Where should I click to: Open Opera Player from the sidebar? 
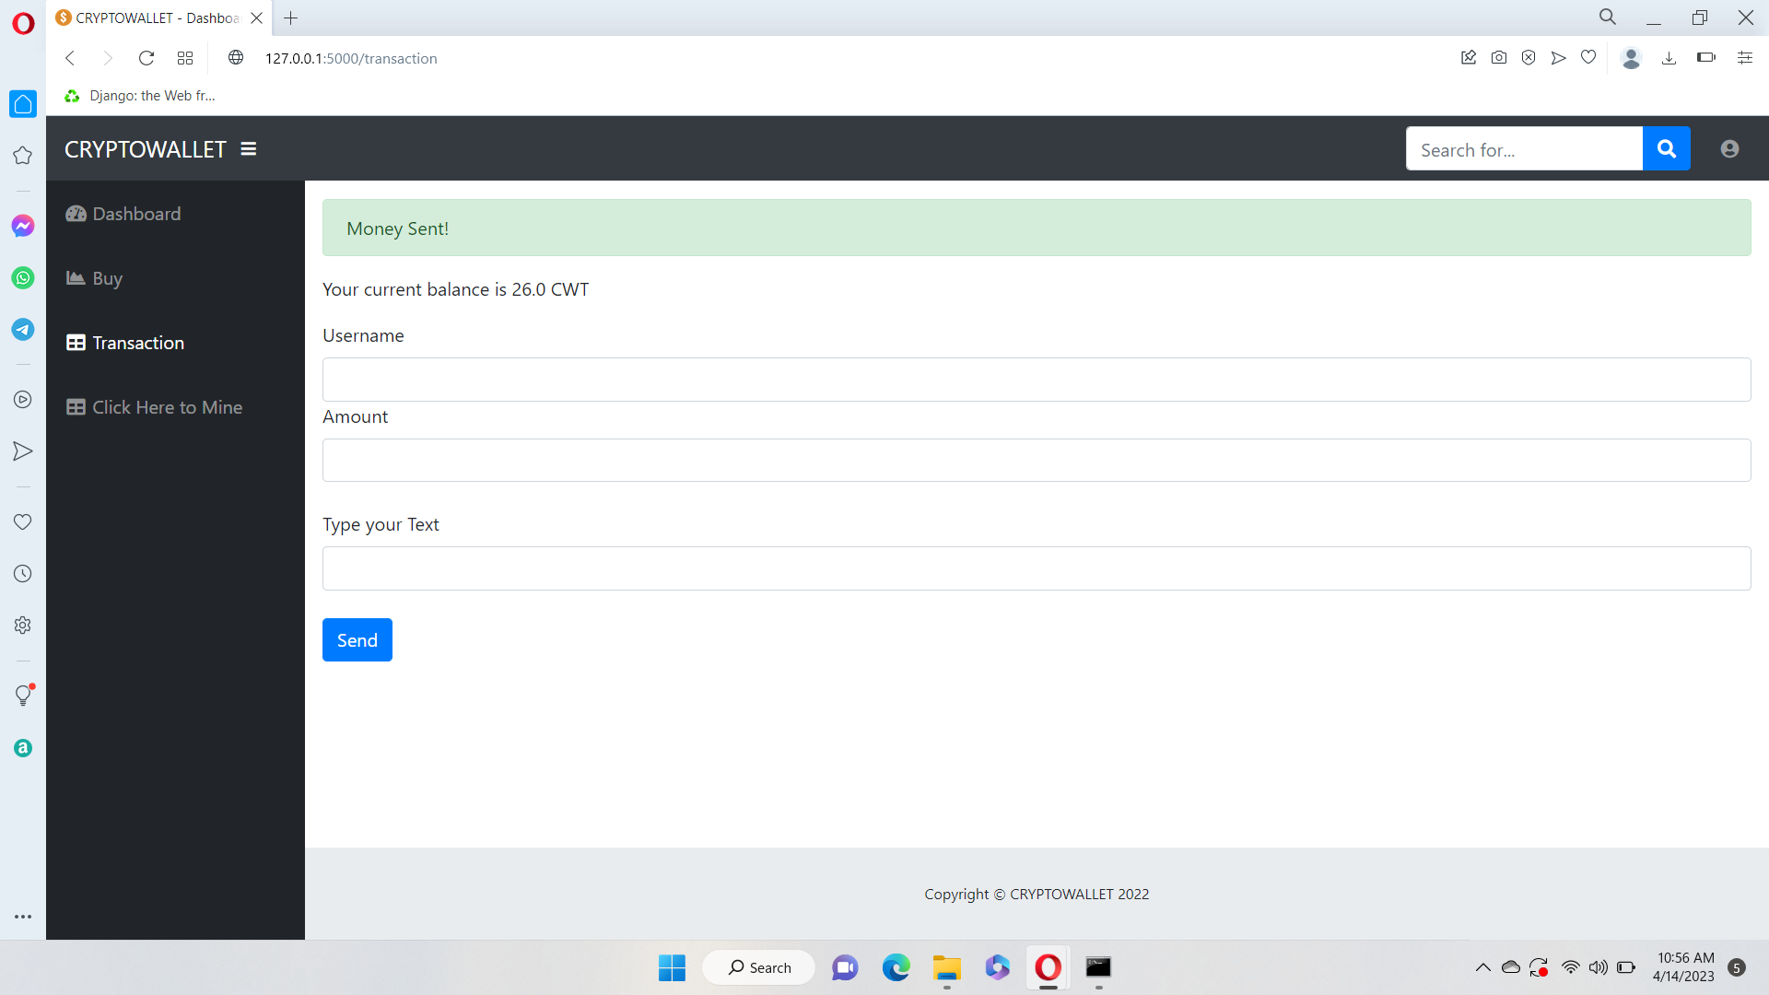pos(22,400)
